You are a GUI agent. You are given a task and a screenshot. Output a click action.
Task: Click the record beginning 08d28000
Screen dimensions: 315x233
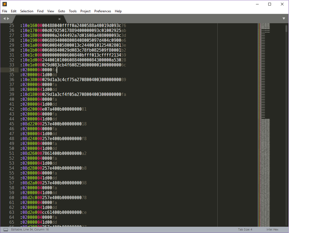click(53, 168)
